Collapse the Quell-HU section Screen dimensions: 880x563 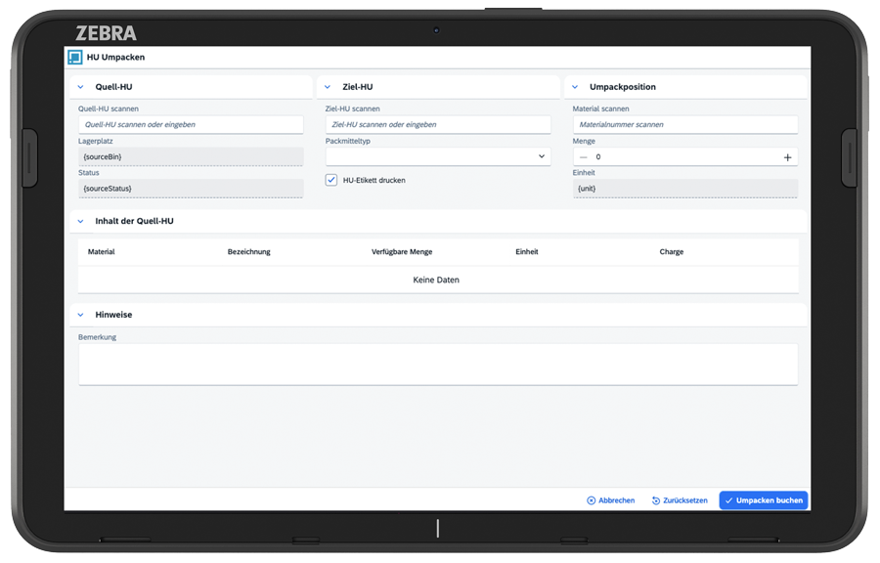coord(81,87)
